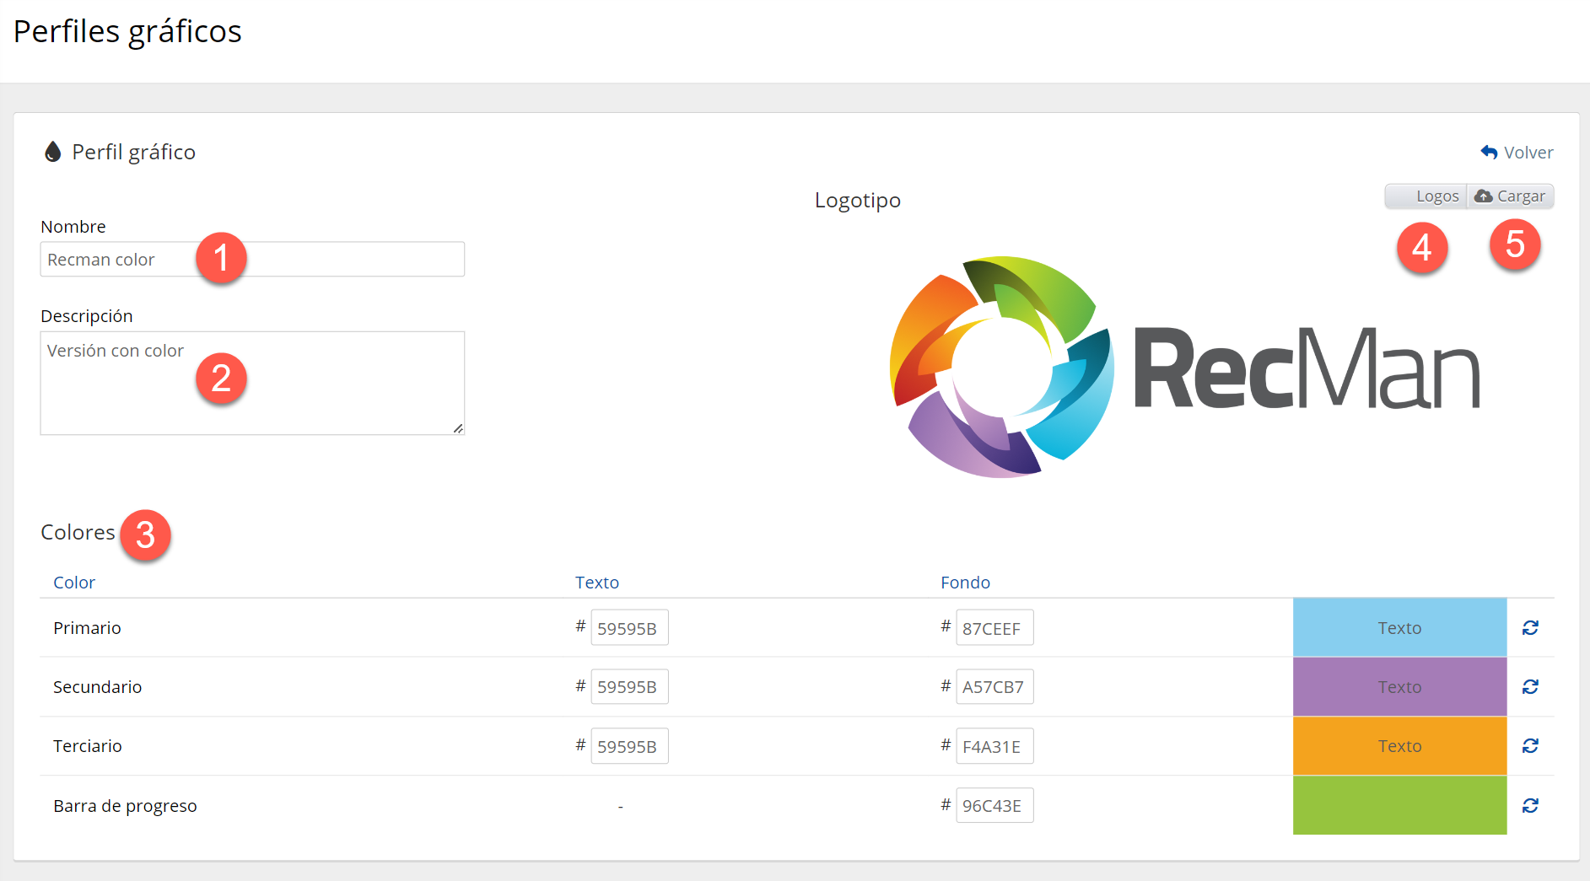Viewport: 1590px width, 881px height.
Task: Open the Logos button
Action: pyautogui.click(x=1426, y=196)
